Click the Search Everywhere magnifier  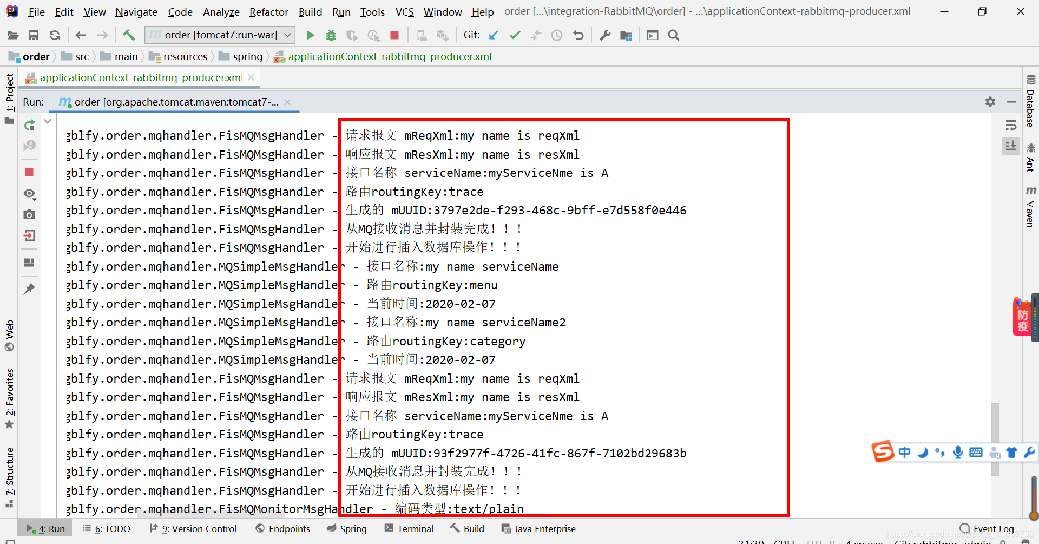674,35
